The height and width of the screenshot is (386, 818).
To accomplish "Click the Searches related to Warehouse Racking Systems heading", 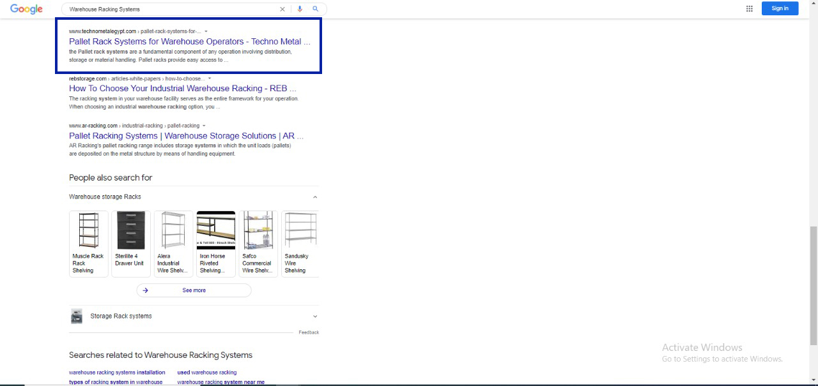I will coord(160,355).
